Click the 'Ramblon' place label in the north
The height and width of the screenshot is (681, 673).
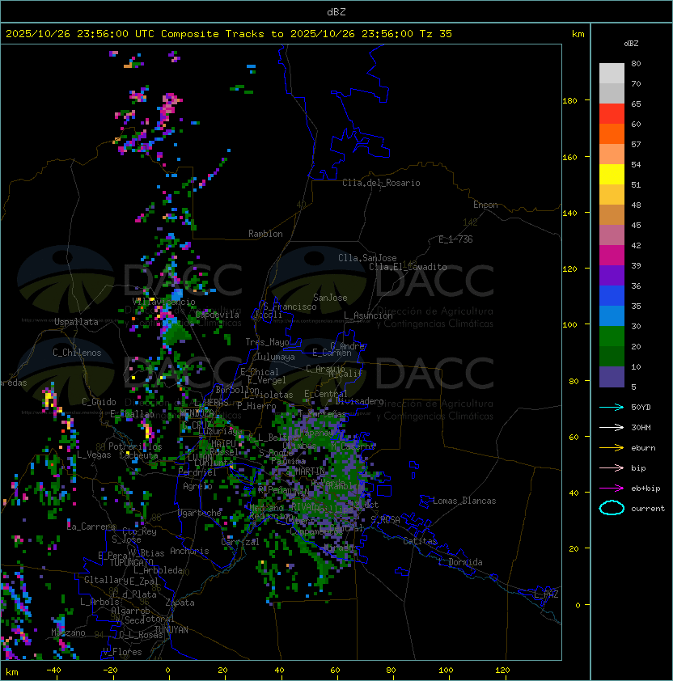tap(265, 234)
